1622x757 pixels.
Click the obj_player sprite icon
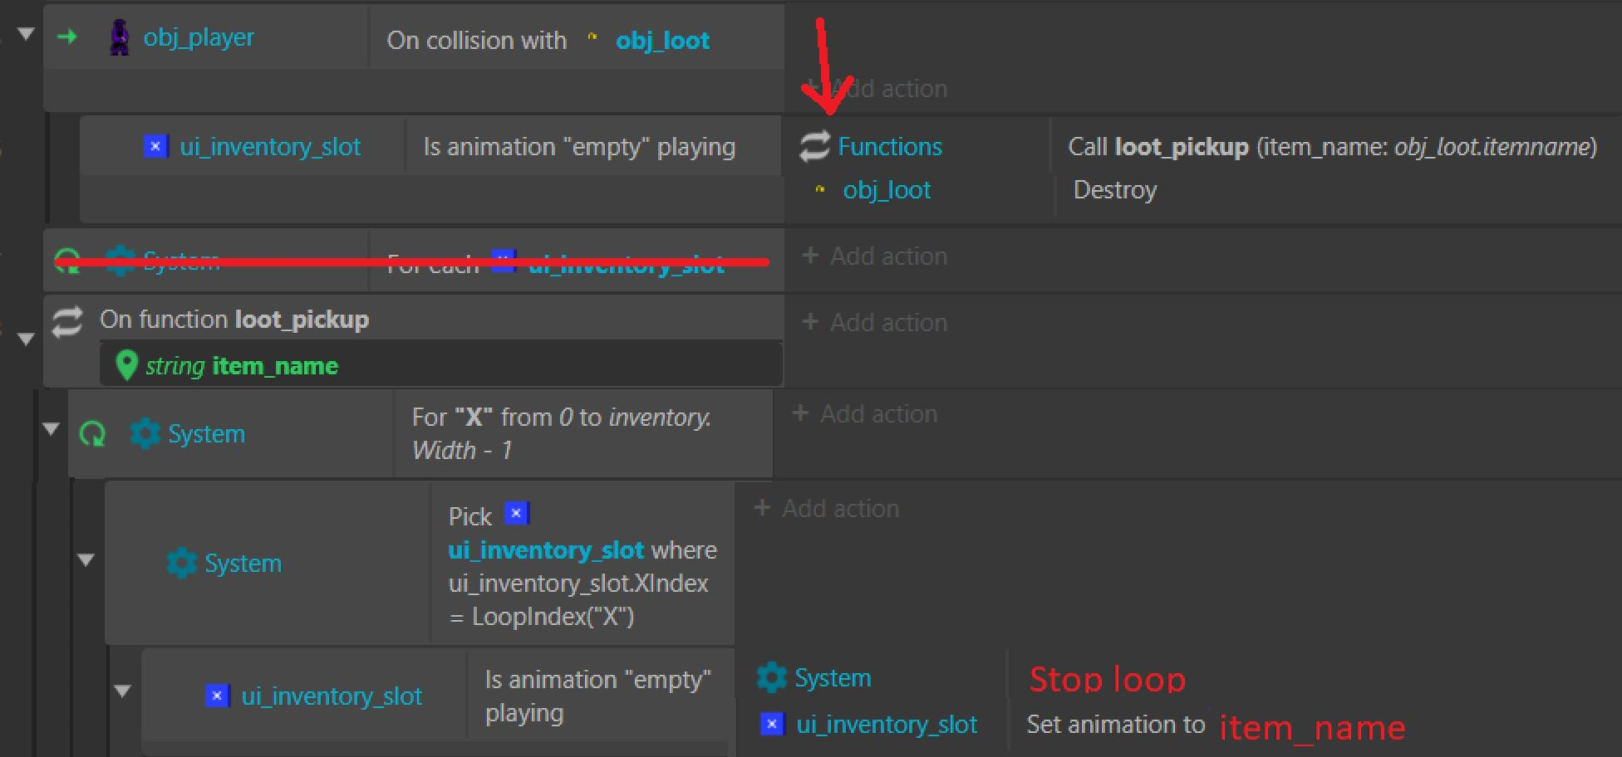(x=120, y=38)
